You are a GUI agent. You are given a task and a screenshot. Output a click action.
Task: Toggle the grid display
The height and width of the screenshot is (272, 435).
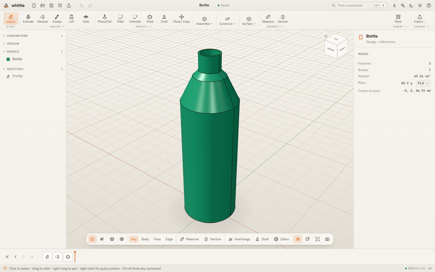click(298, 239)
